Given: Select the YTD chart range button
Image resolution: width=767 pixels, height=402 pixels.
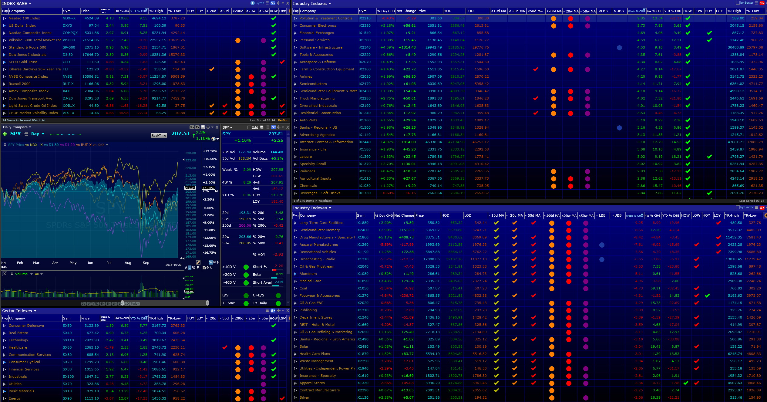Looking at the screenshot, I should 96,304.
